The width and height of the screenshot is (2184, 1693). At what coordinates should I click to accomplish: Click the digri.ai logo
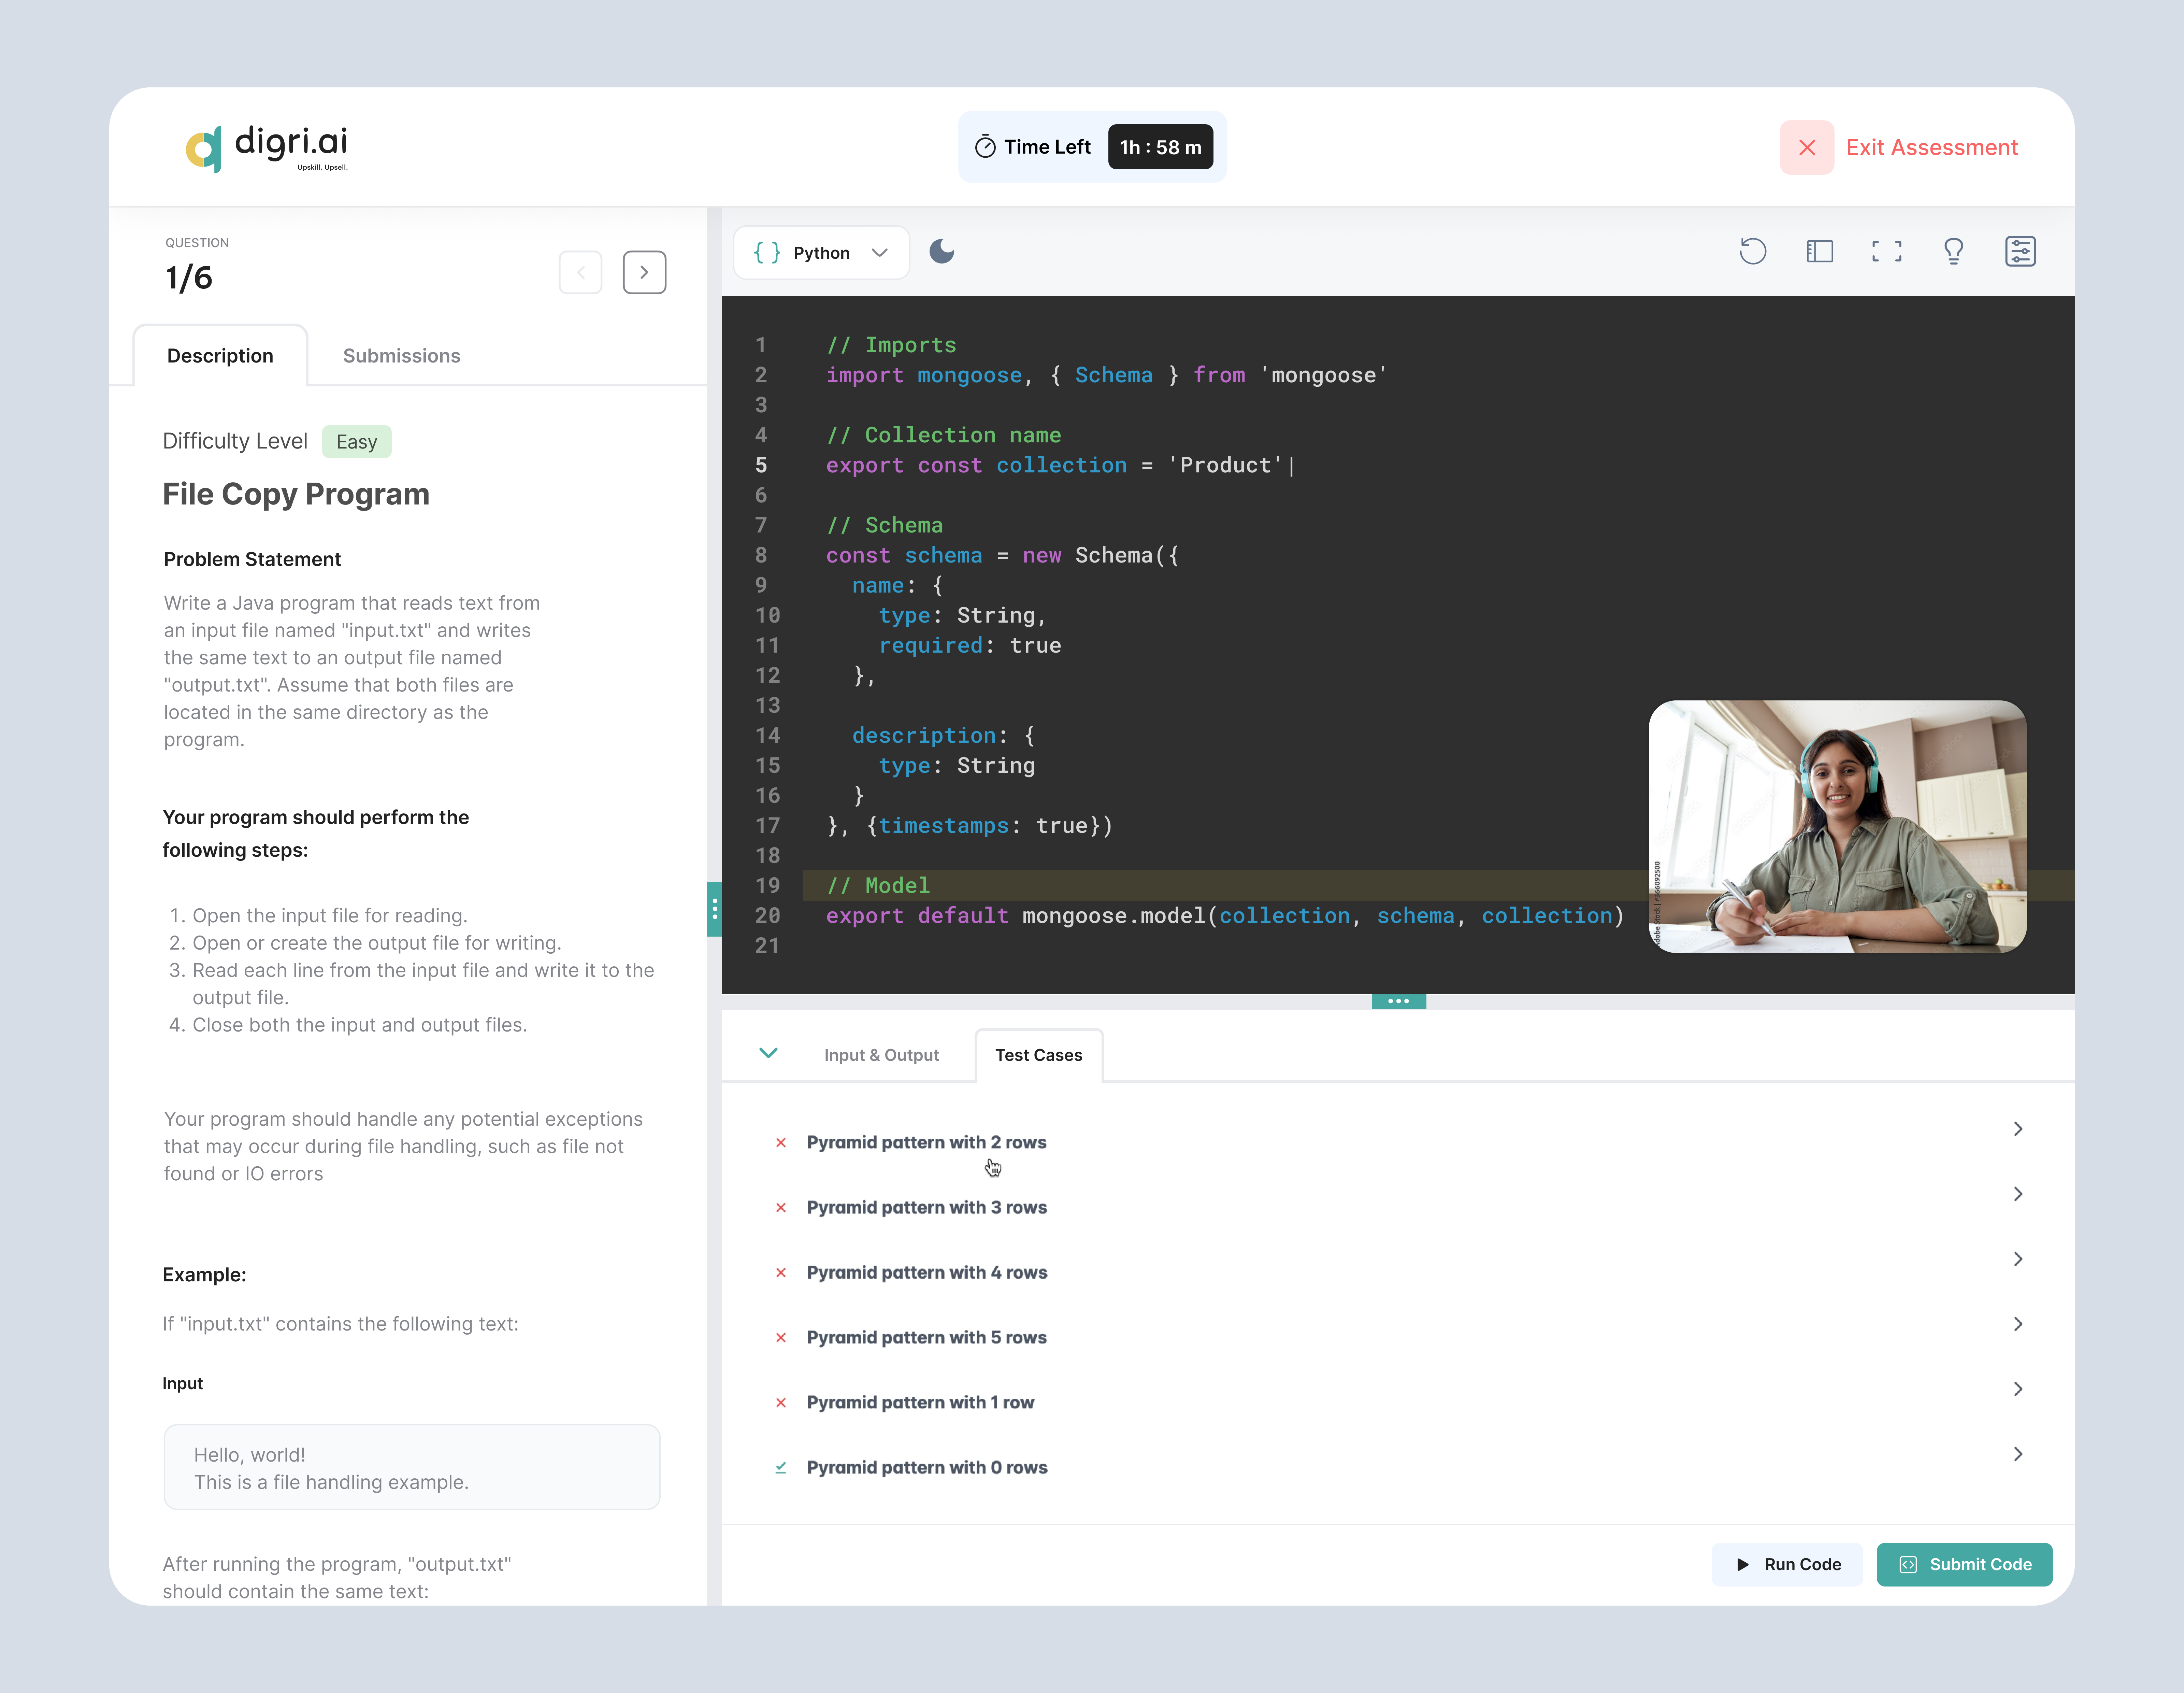(x=265, y=147)
